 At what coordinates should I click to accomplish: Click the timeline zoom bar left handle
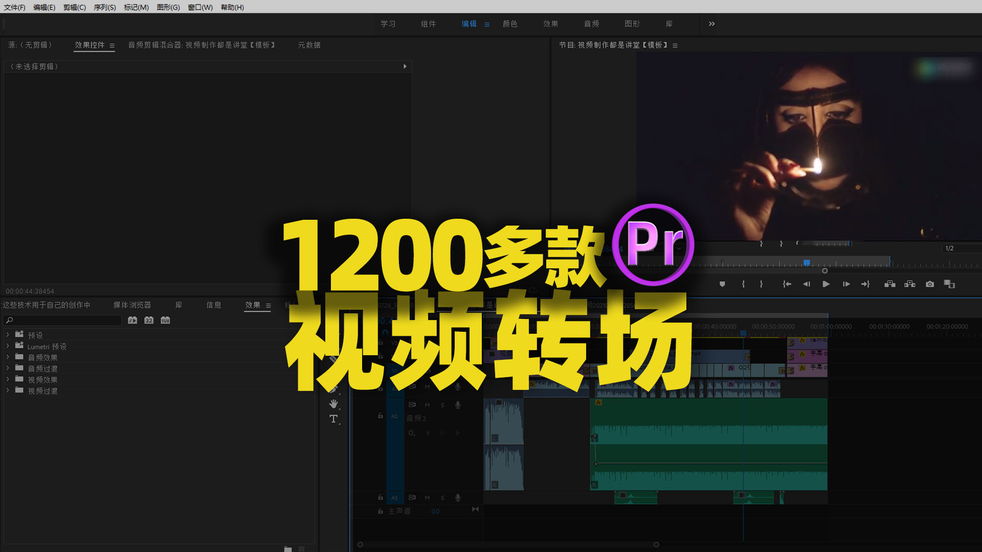pos(360,545)
